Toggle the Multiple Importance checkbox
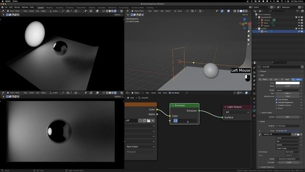 276,102
